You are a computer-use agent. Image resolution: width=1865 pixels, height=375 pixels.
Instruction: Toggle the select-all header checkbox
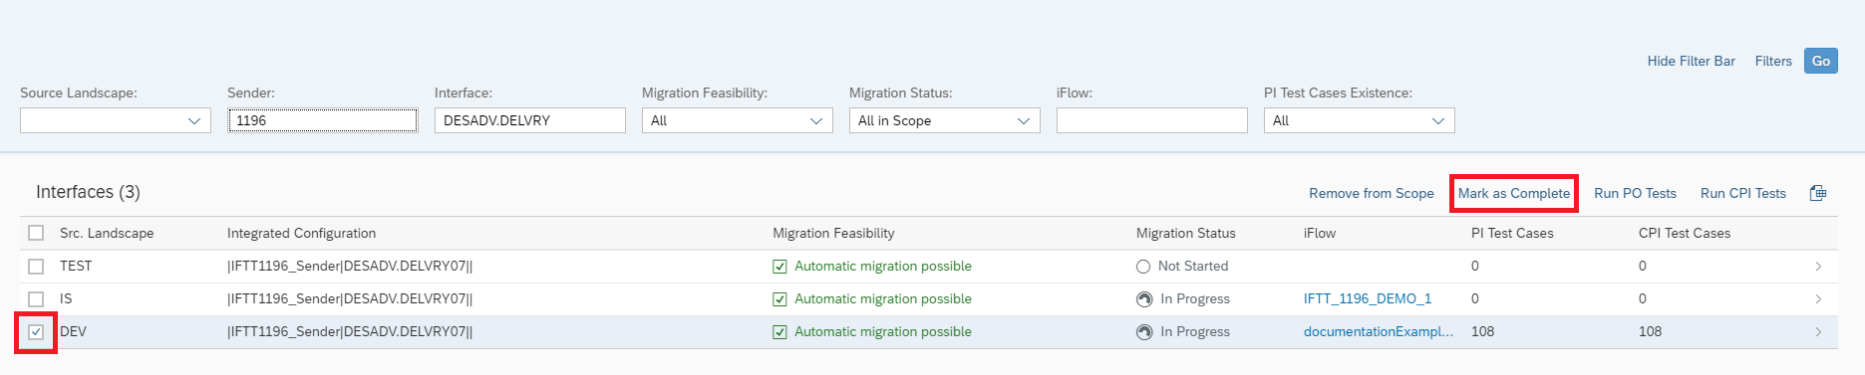click(36, 233)
